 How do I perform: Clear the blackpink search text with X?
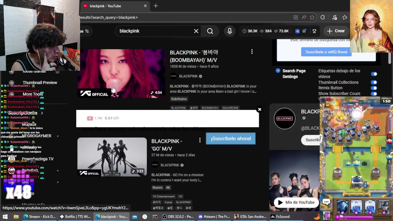196,31
